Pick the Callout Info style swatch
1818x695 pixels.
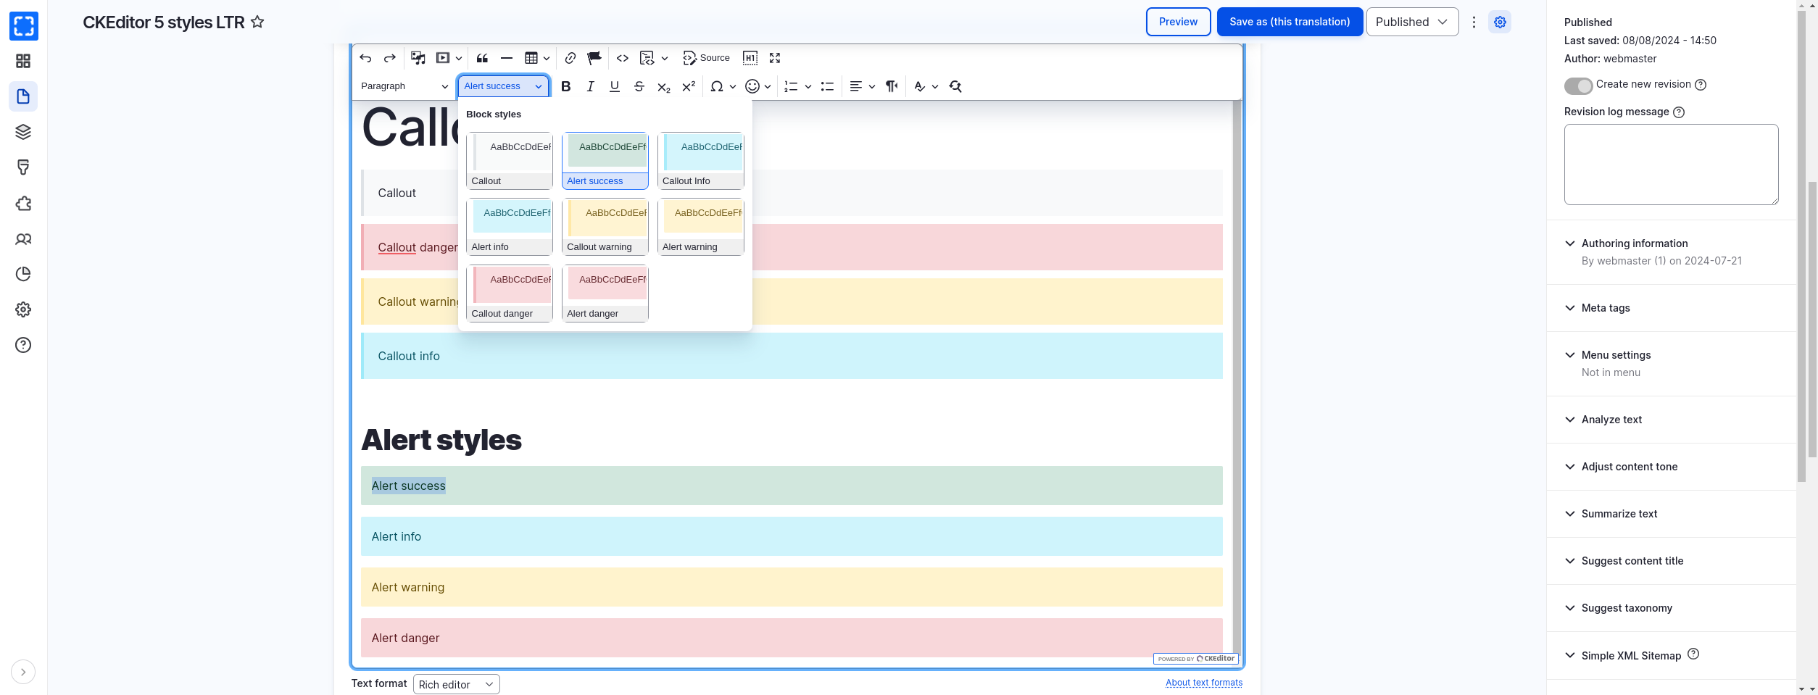pos(700,161)
